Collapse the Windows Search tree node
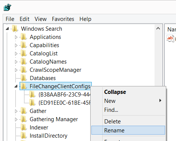This screenshot has width=176, height=141. click(x=7, y=29)
